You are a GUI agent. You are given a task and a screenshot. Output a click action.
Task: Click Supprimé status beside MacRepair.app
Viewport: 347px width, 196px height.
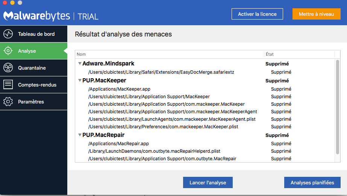point(281,144)
